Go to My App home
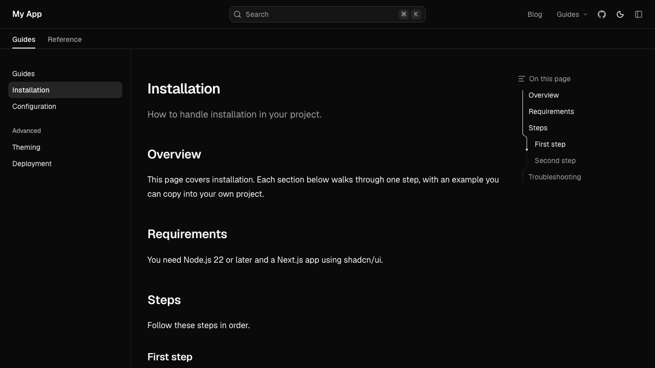655x368 pixels. (x=27, y=14)
